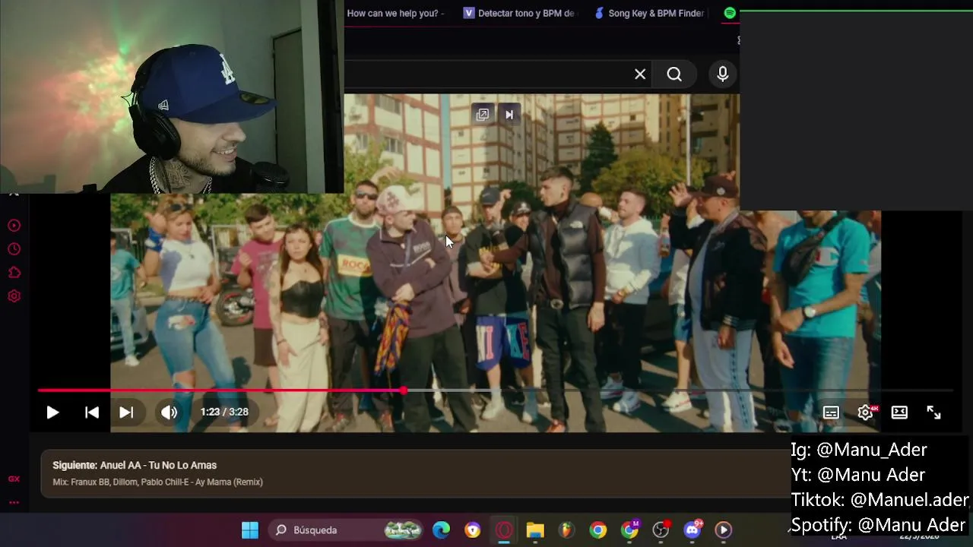The width and height of the screenshot is (973, 547).
Task: Open video pop-out overlay icon
Action: click(483, 115)
